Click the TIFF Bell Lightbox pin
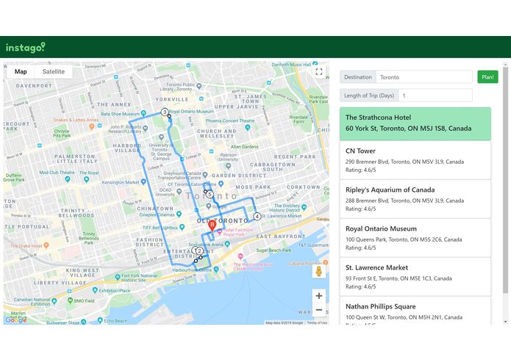Image resolution: width=511 pixels, height=363 pixels. click(x=182, y=227)
